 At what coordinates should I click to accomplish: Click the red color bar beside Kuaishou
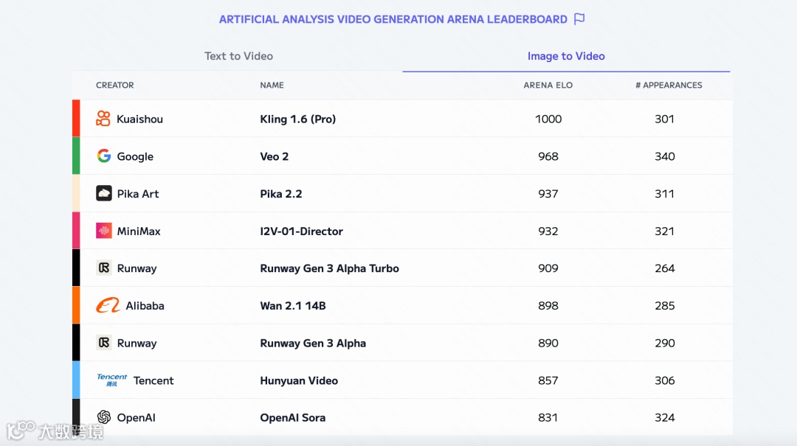(76, 119)
